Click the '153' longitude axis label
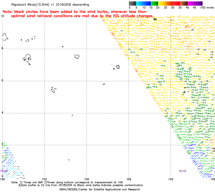215x194 pixels. (x=44, y=179)
